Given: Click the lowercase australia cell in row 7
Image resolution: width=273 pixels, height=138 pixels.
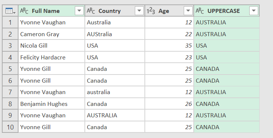Looking at the screenshot, I should [x=115, y=92].
